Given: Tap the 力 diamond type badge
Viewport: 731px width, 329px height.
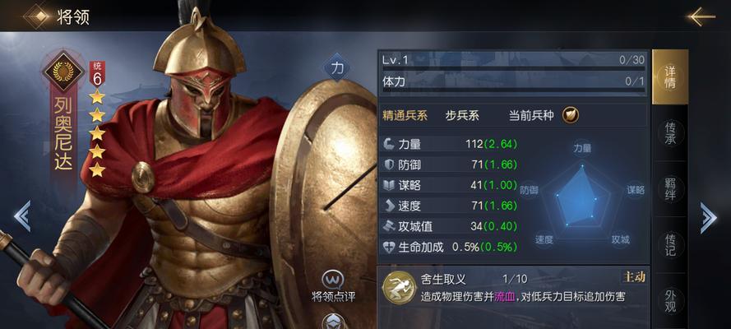Looking at the screenshot, I should coord(337,68).
